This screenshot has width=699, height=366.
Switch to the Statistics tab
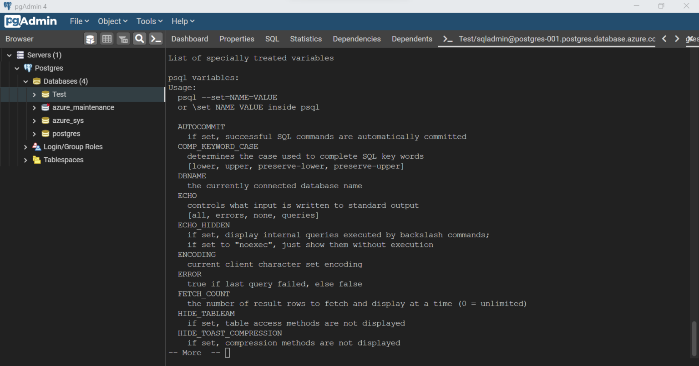(x=306, y=39)
